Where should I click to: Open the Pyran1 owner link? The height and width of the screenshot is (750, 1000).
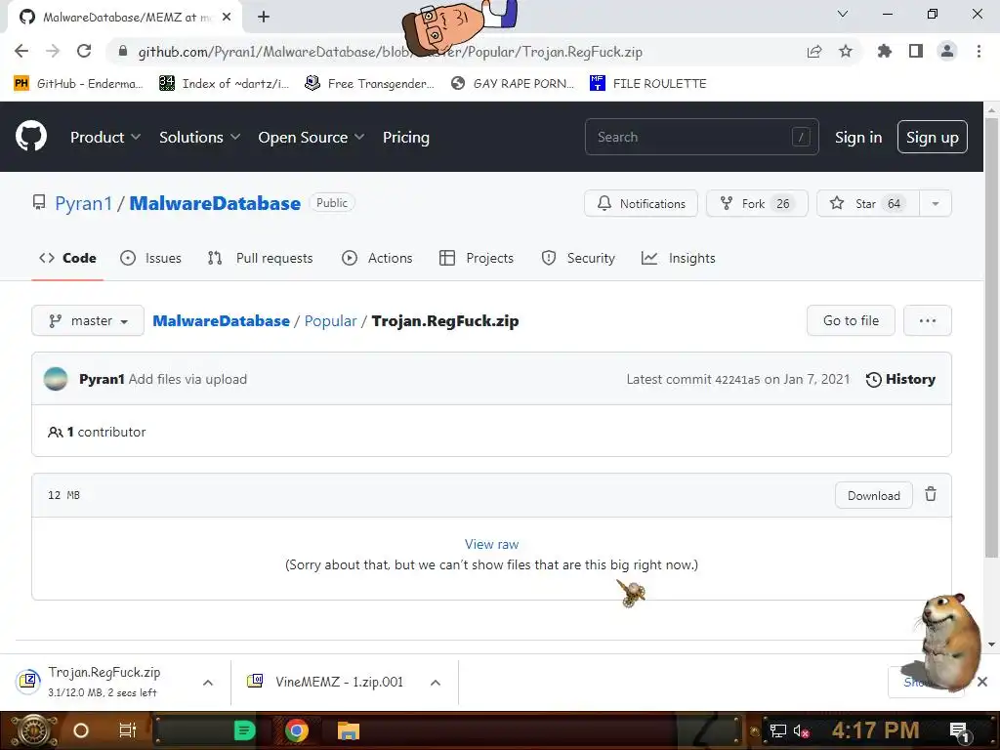pos(83,203)
